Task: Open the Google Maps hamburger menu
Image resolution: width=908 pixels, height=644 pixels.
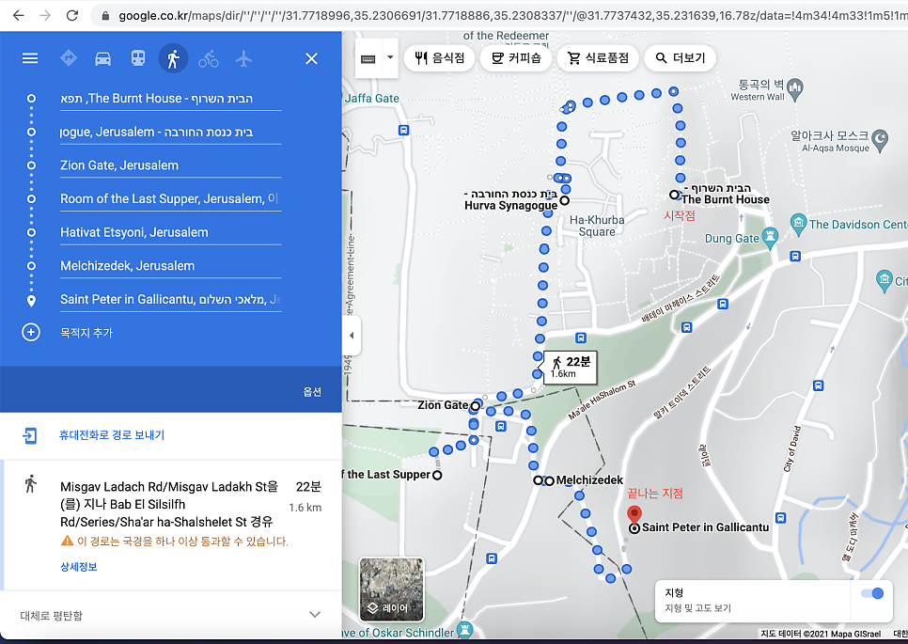Action: tap(30, 58)
